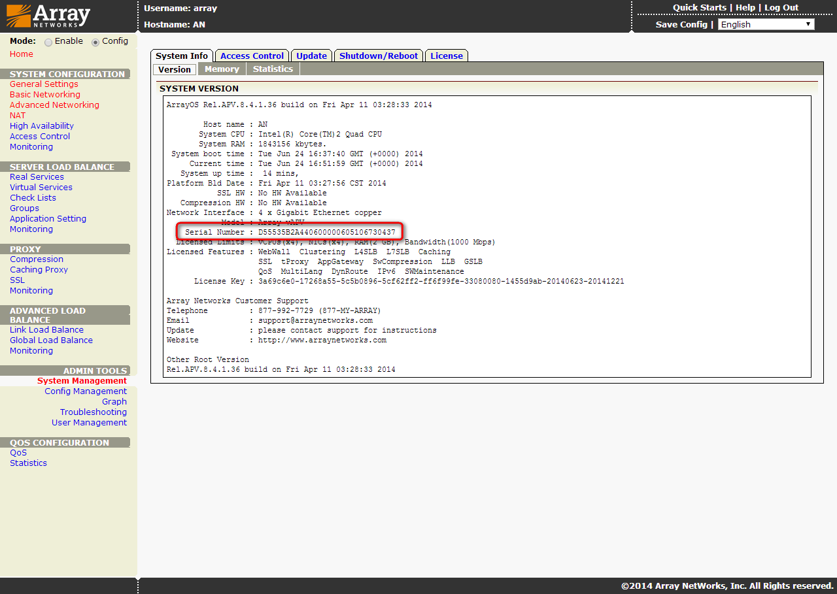Viewport: 837px width, 594px height.
Task: Select the Memory sub-tab
Action: point(222,69)
